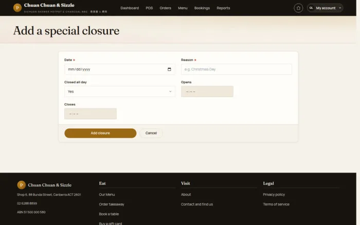
Task: Go to Menu in top navigation
Action: 183,8
